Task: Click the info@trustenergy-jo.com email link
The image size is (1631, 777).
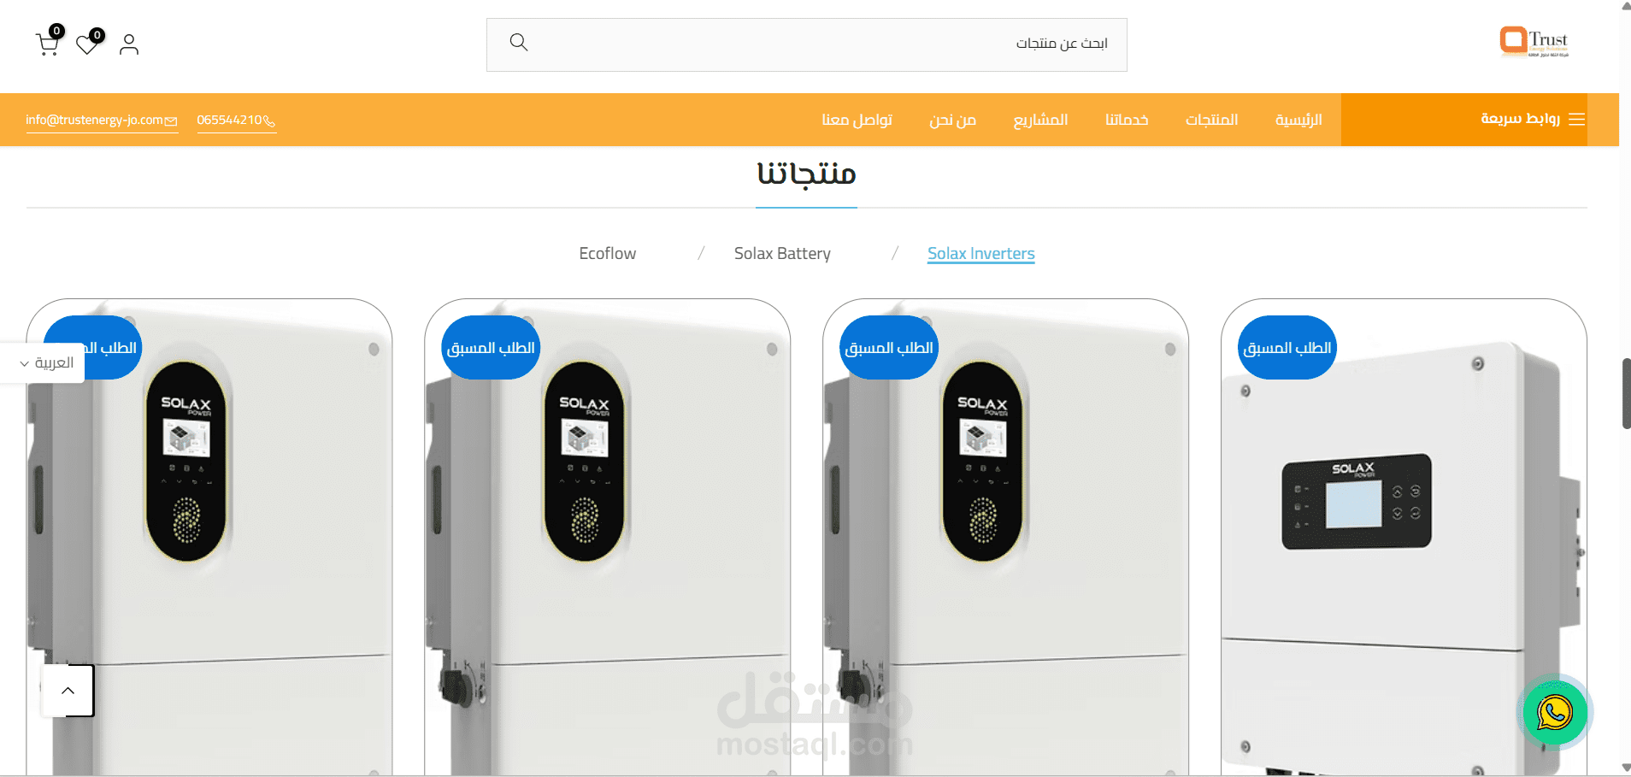Action: [102, 121]
